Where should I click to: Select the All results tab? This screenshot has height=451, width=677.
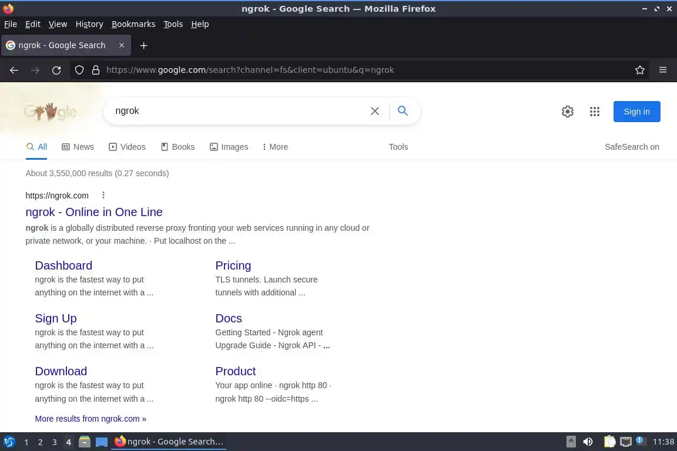pos(36,147)
